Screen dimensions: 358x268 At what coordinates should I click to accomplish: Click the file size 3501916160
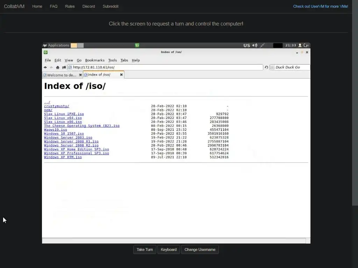tap(218, 134)
